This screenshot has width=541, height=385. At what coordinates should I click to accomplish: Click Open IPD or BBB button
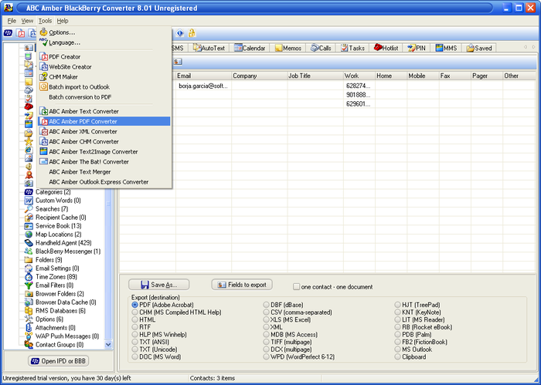[x=58, y=361]
